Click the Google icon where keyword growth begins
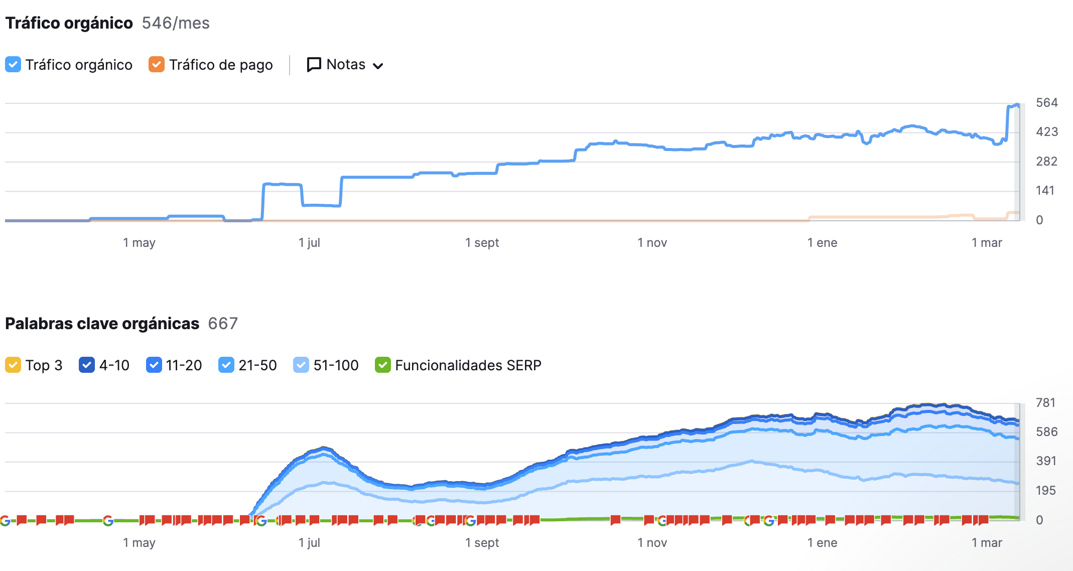Screen dimensions: 1073x571 [261, 521]
